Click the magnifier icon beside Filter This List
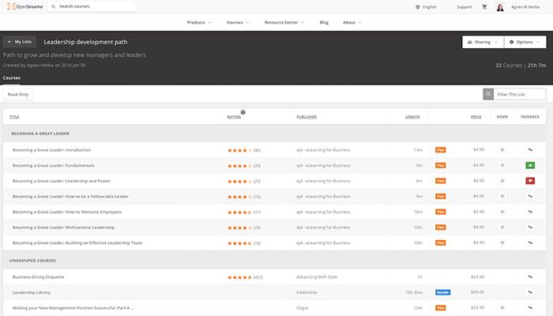 488,94
